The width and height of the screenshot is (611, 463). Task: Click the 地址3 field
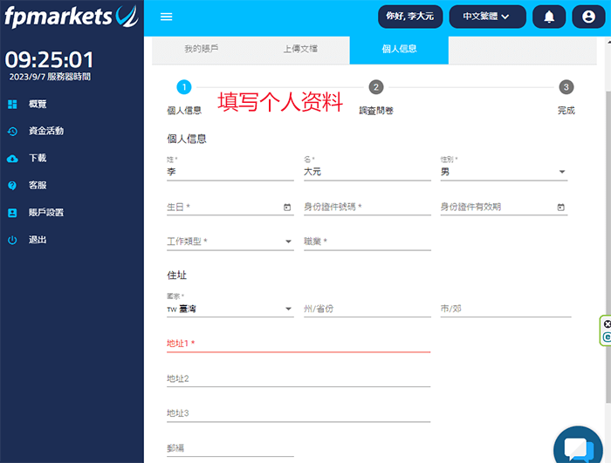click(x=299, y=413)
